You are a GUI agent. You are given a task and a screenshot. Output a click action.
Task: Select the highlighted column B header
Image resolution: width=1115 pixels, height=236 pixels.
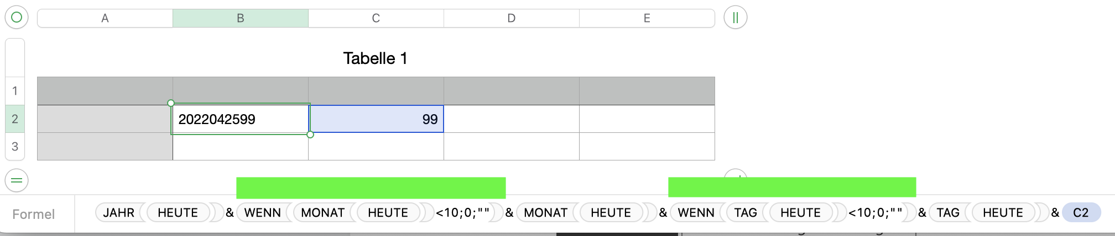pos(241,18)
